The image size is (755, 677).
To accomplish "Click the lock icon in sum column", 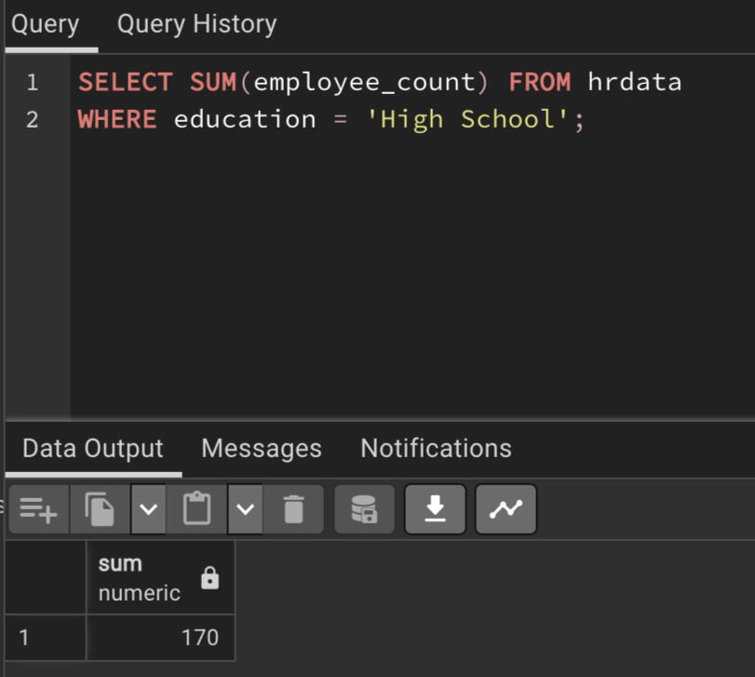I will pyautogui.click(x=210, y=578).
